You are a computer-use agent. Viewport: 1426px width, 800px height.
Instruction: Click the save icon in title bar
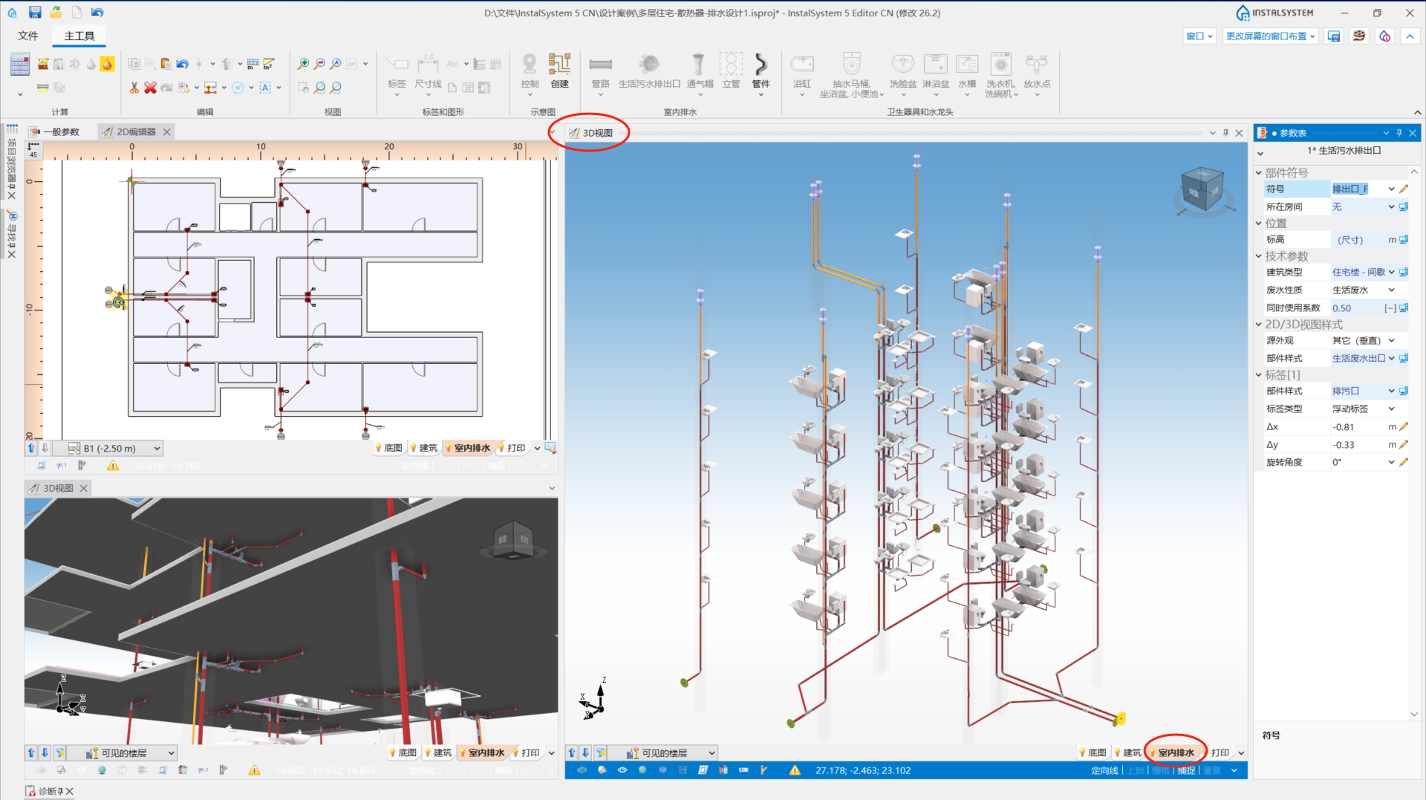[x=35, y=13]
